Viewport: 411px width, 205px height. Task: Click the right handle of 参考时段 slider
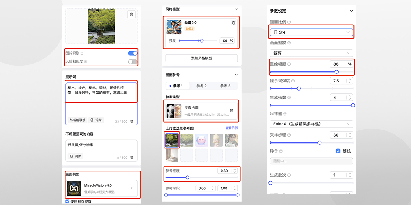tap(238, 195)
